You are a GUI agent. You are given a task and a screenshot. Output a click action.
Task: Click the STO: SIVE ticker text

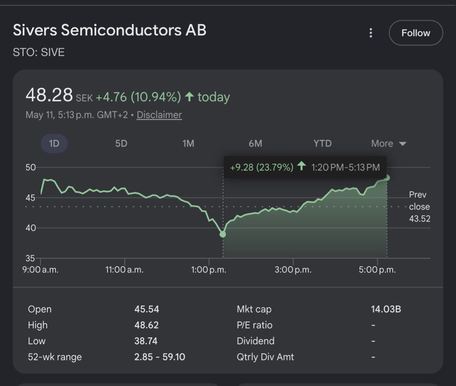(39, 52)
